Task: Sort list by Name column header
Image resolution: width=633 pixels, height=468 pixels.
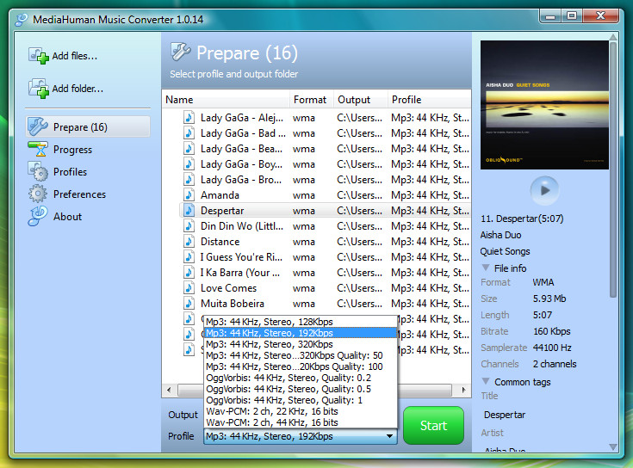Action: pyautogui.click(x=226, y=100)
